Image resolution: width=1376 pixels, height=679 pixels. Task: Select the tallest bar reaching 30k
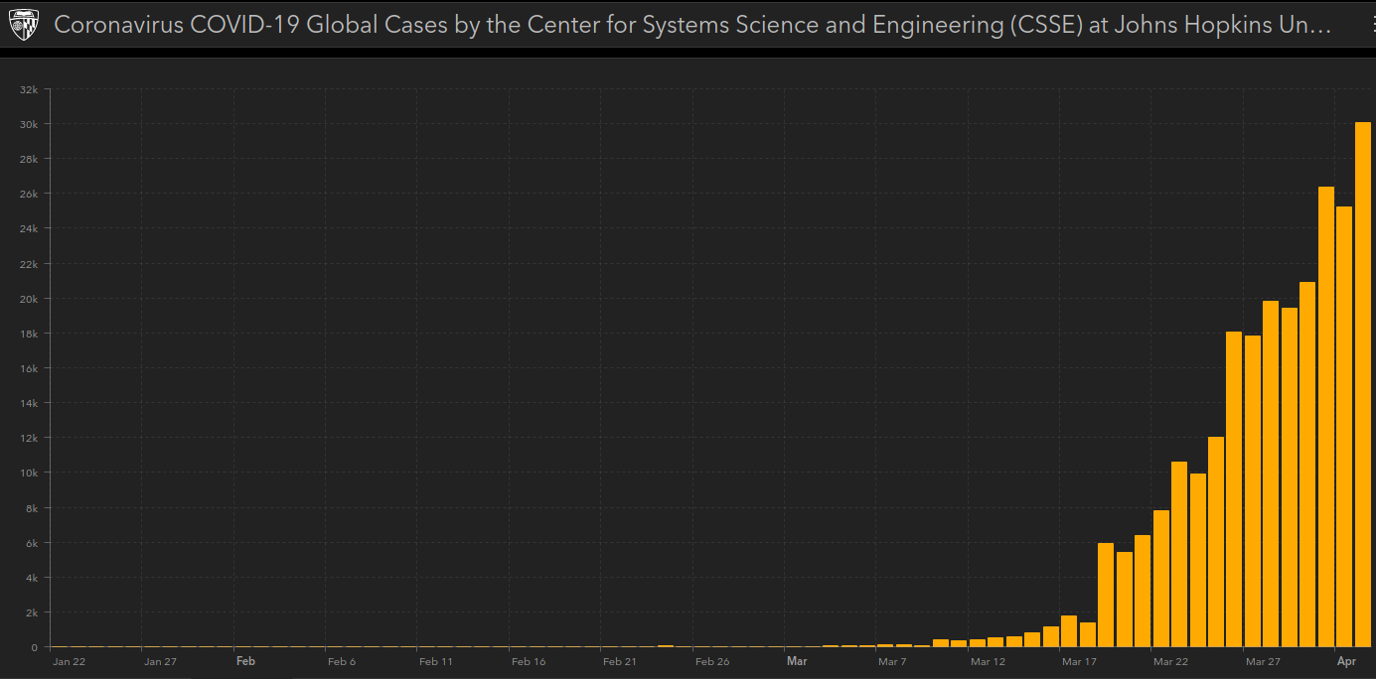point(1363,384)
